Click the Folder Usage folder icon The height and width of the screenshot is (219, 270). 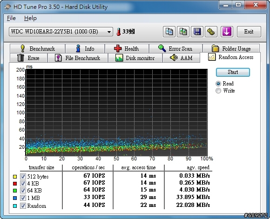point(215,48)
